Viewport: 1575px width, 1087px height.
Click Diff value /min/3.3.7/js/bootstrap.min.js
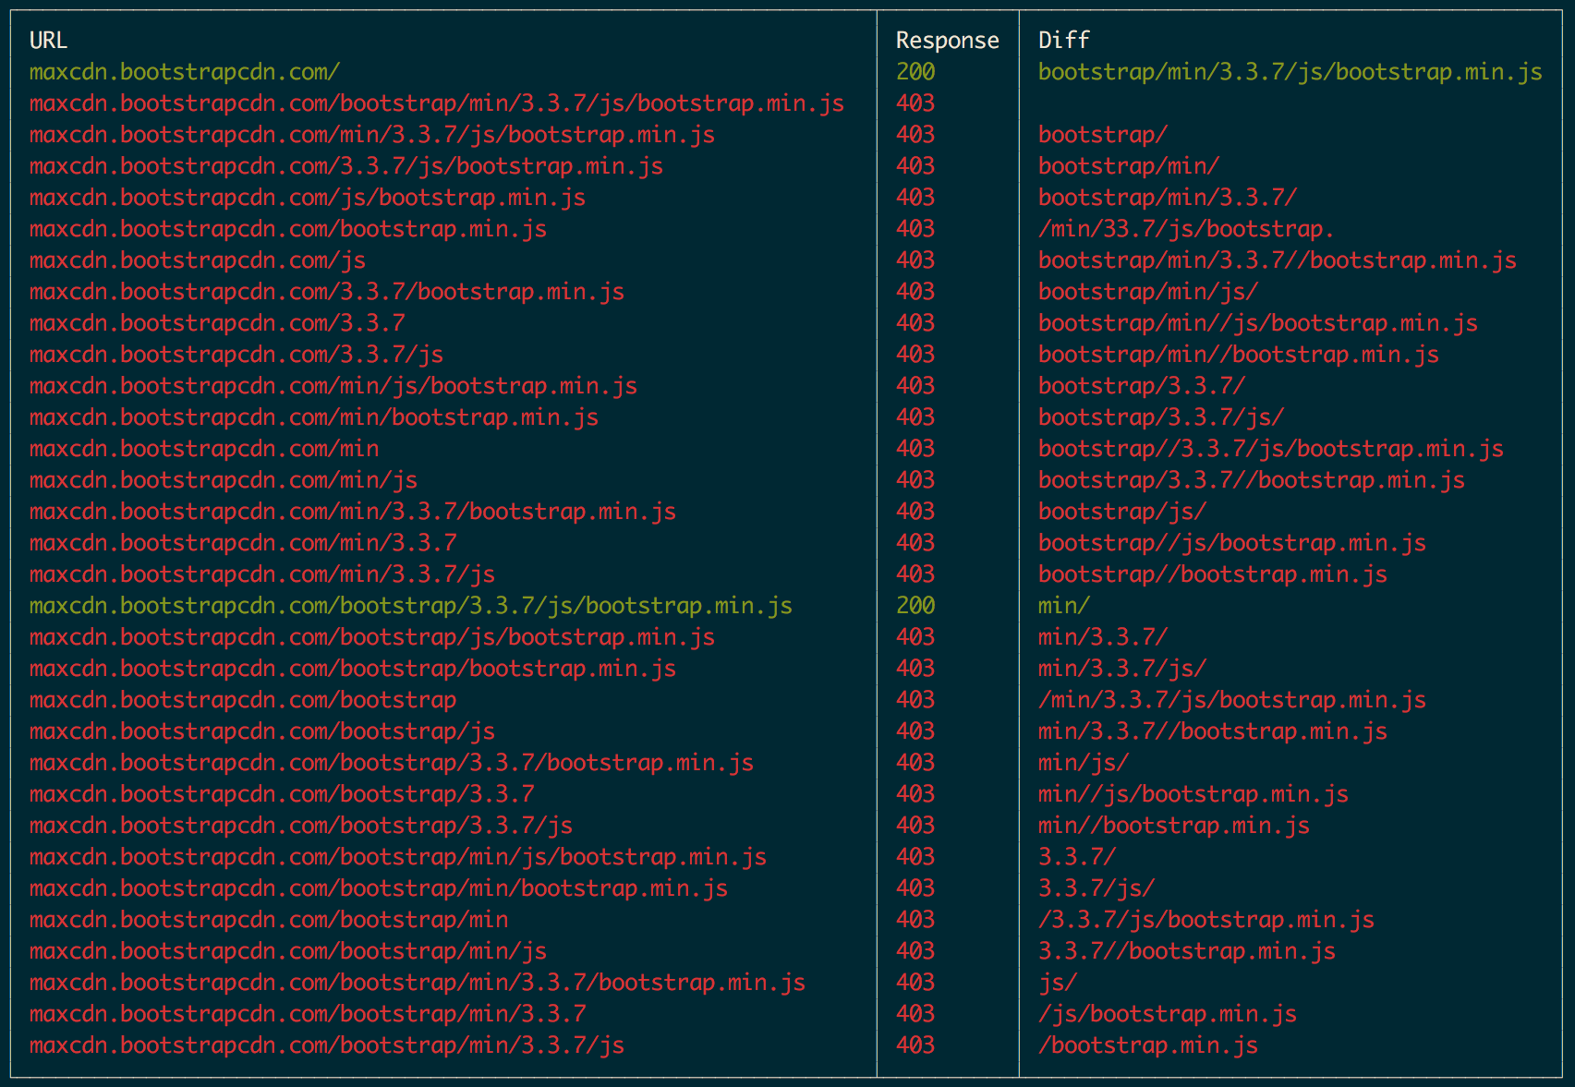click(1232, 700)
